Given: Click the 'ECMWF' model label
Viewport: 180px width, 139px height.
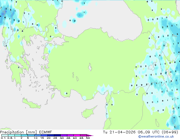Looking at the screenshot, I should 46,132.
